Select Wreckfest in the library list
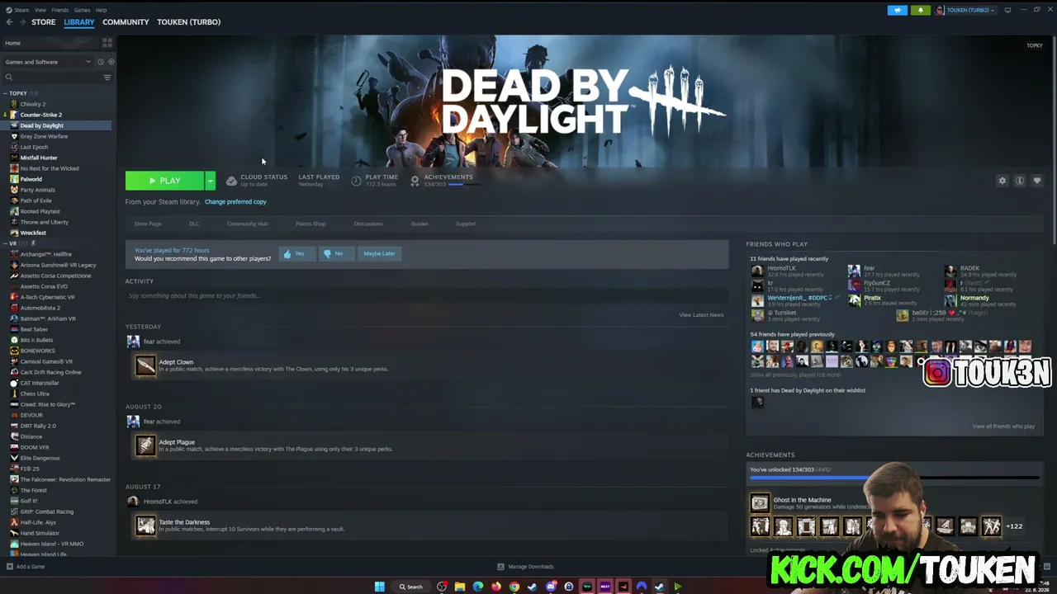The width and height of the screenshot is (1057, 594). tap(33, 233)
